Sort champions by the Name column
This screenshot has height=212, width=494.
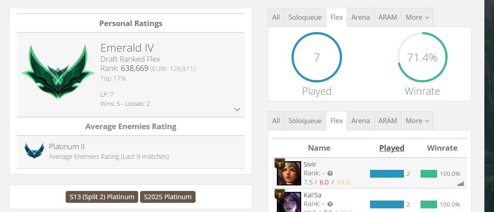[x=319, y=148]
